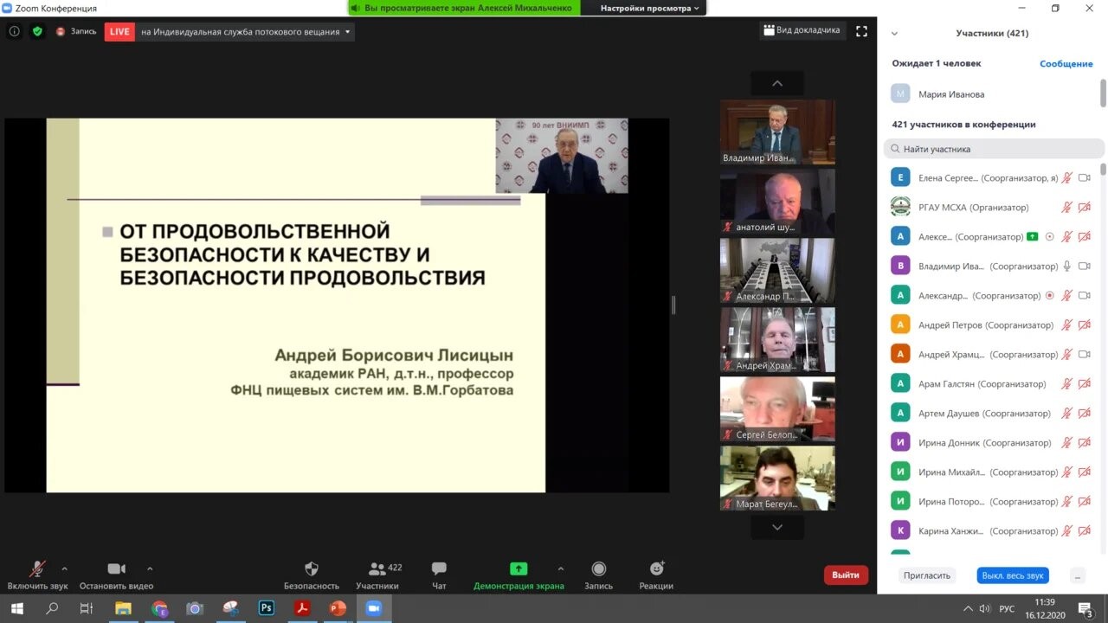Toggle Включить звук microphone
The width and height of the screenshot is (1108, 623).
(37, 569)
